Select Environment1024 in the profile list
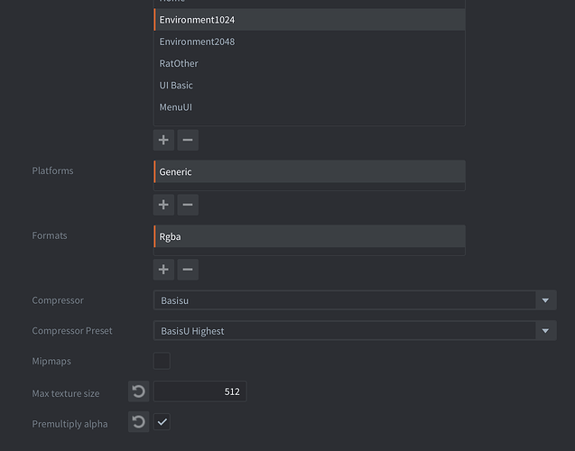The height and width of the screenshot is (451, 575). pos(309,20)
